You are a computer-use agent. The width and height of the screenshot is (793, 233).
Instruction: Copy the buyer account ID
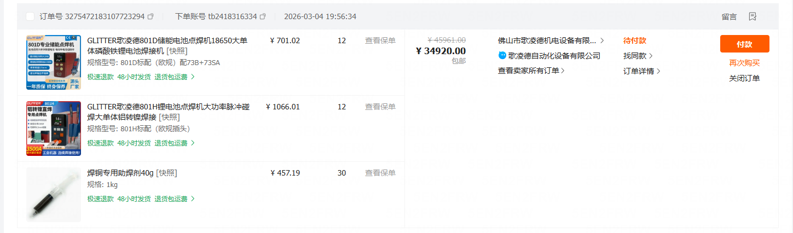[x=263, y=16]
